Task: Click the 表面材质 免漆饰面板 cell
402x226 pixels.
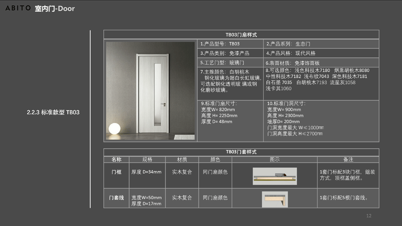Action: coord(321,63)
